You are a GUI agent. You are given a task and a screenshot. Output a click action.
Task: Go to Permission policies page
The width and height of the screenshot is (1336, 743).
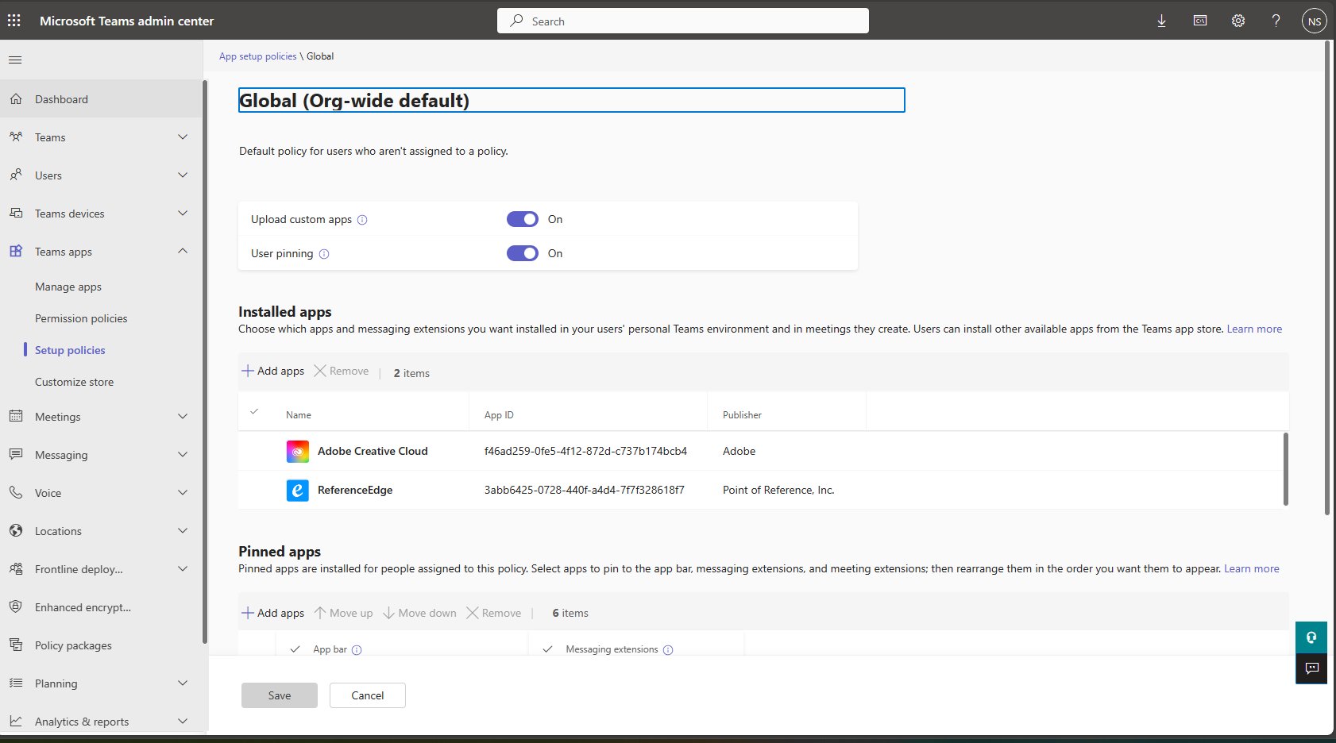pyautogui.click(x=81, y=318)
